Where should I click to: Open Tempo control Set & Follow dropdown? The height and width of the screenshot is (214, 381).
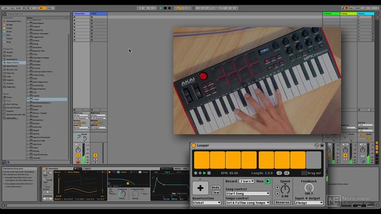(248, 203)
